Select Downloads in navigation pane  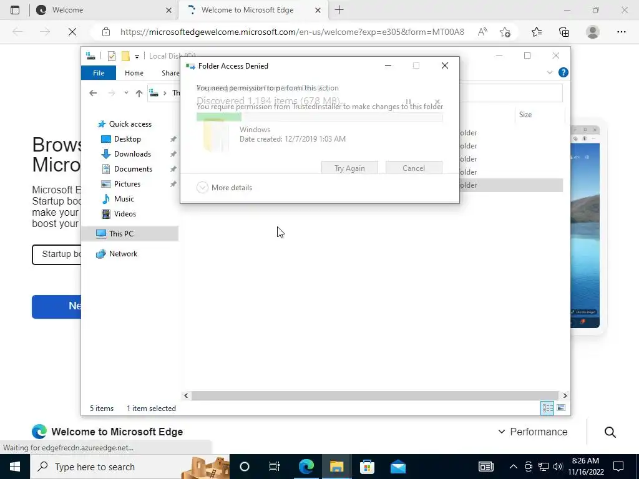click(132, 154)
